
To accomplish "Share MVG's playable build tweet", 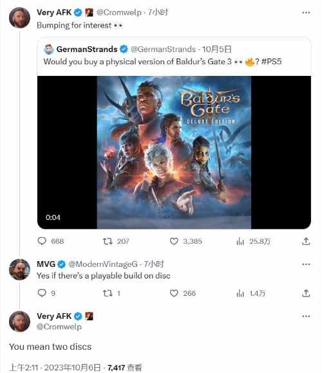I will (306, 293).
